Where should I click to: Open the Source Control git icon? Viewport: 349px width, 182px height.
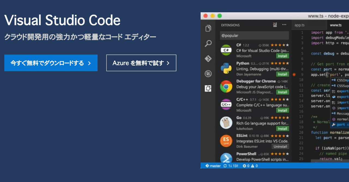(208, 58)
